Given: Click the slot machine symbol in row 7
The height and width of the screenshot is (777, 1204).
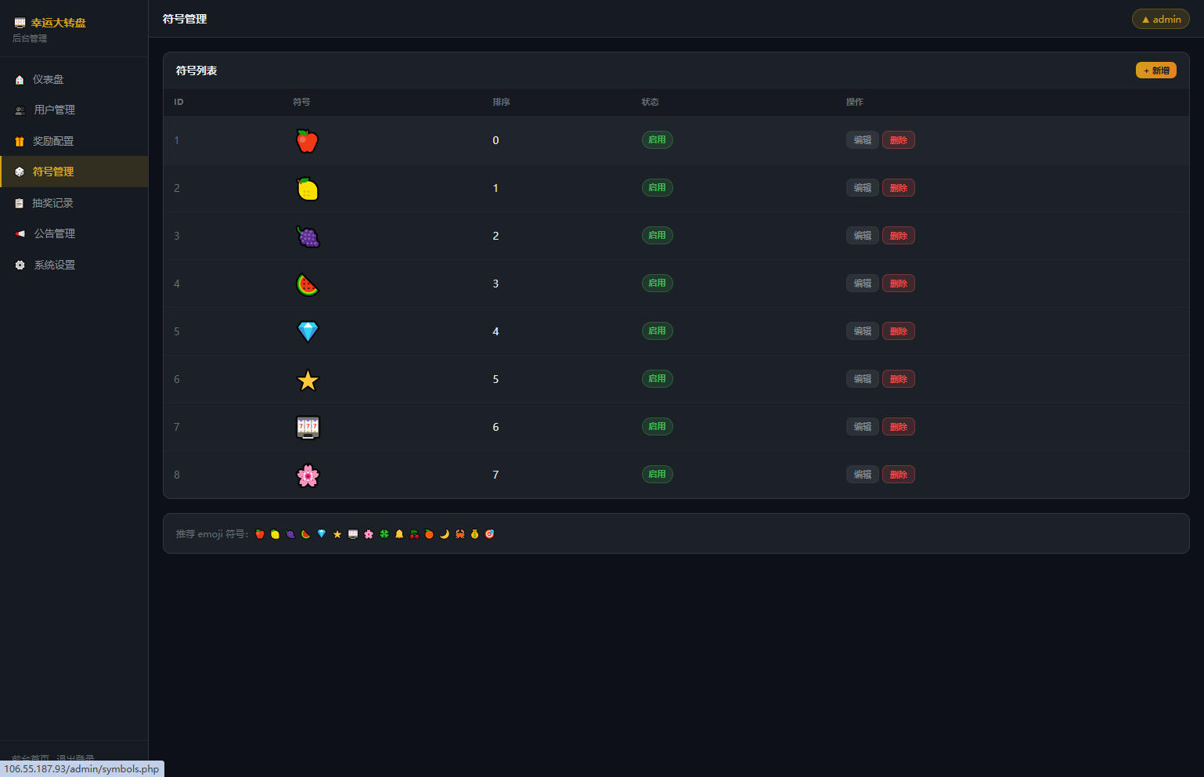Looking at the screenshot, I should (308, 428).
